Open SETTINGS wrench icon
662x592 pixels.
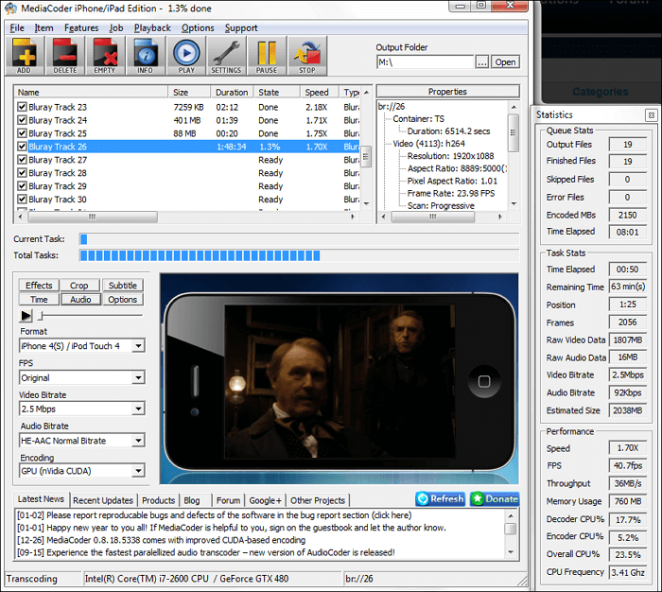226,57
